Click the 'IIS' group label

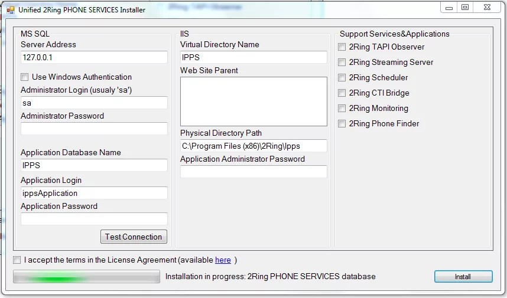point(184,34)
